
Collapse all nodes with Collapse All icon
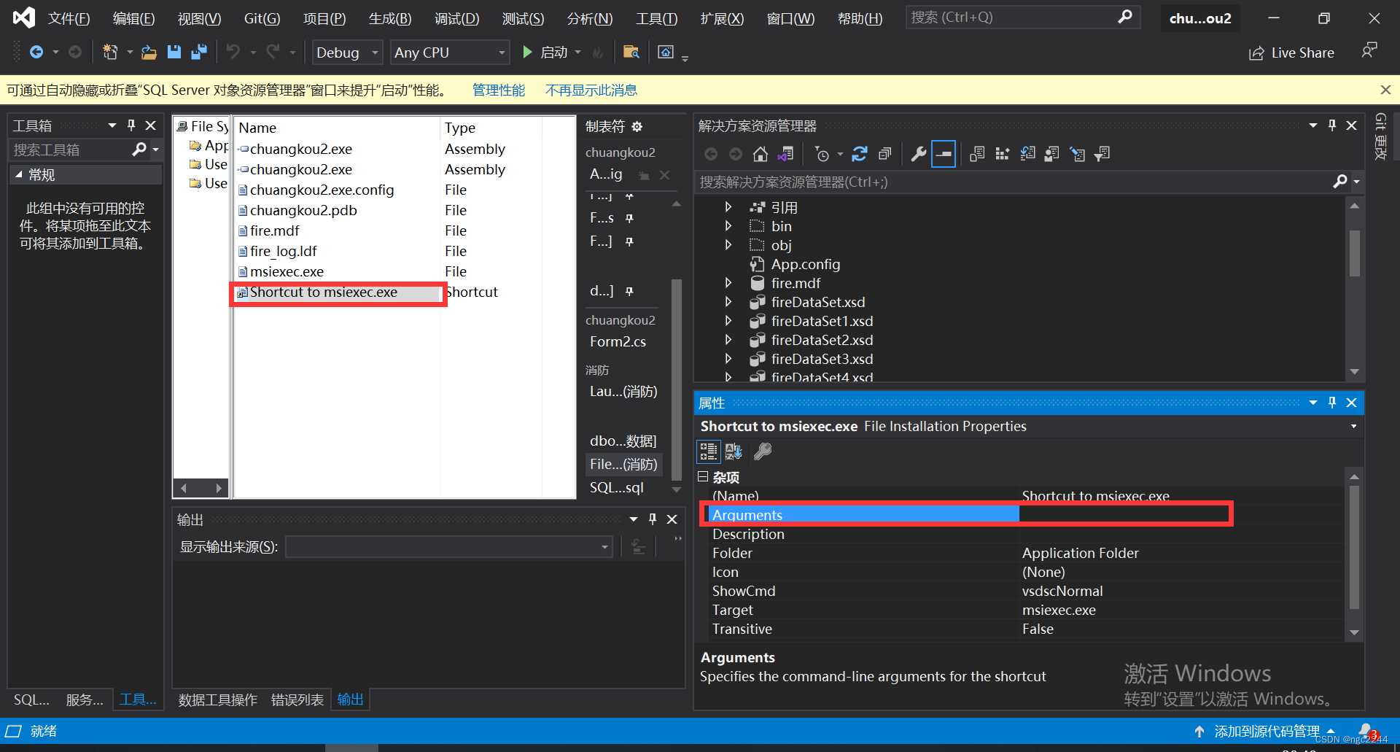pos(884,154)
